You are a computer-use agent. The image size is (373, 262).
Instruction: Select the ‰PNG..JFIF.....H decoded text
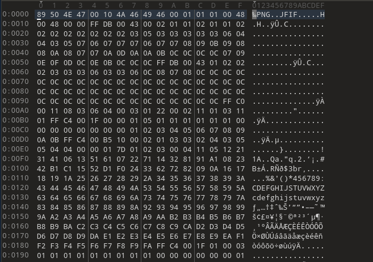pos(288,15)
